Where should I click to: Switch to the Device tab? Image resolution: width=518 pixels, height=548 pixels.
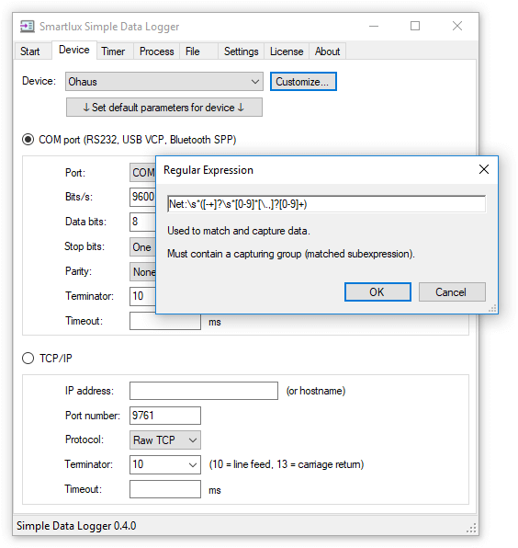click(74, 50)
